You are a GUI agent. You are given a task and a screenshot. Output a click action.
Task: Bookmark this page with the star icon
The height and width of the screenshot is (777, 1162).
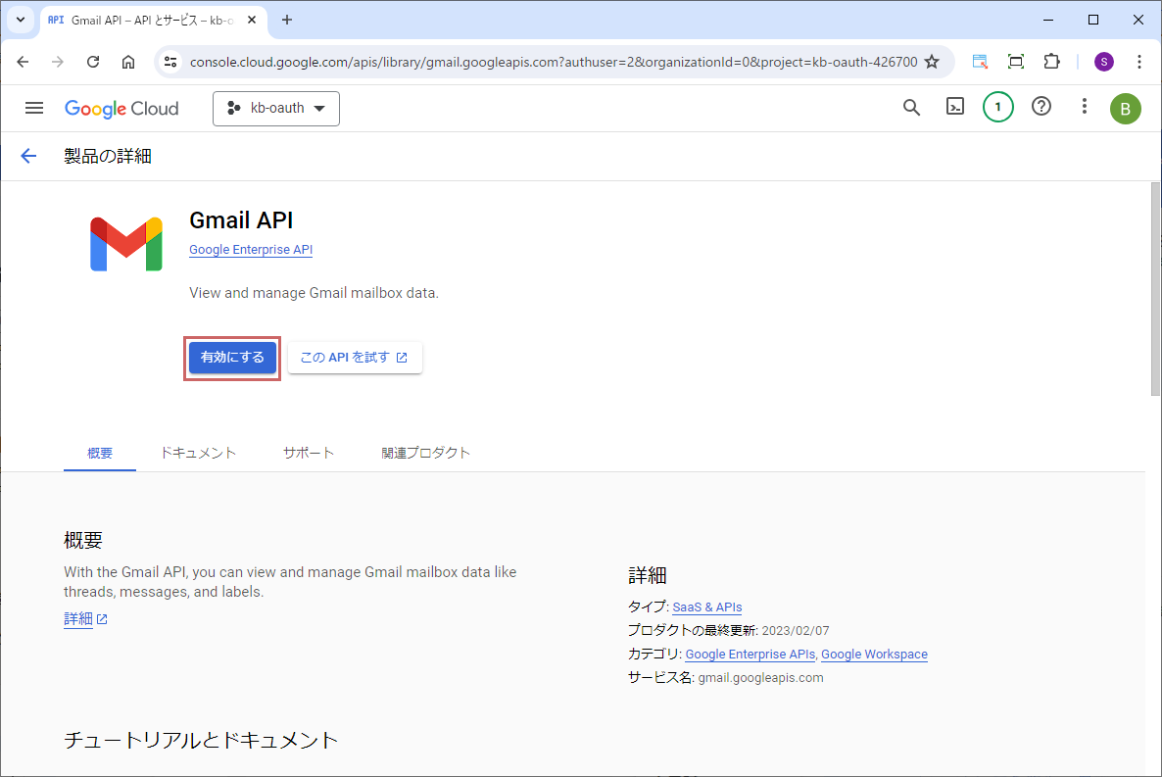tap(932, 62)
